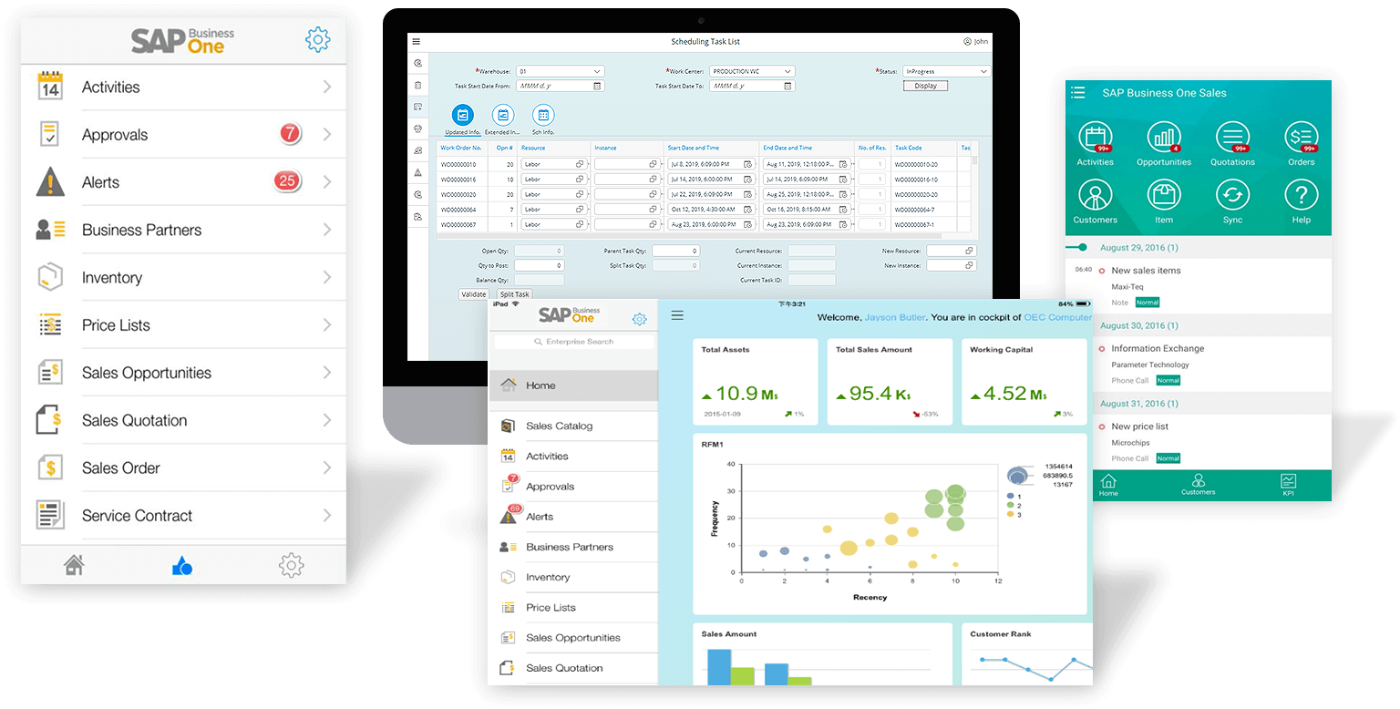Open New Resource lookup field
The height and width of the screenshot is (709, 1400).
952,251
